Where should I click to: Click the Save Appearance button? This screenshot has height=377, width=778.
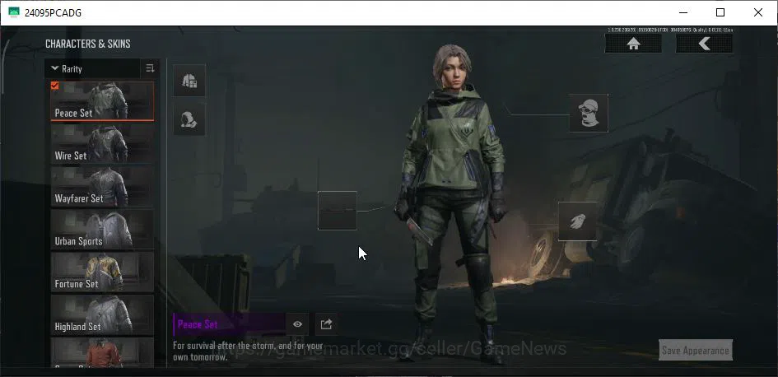(696, 350)
